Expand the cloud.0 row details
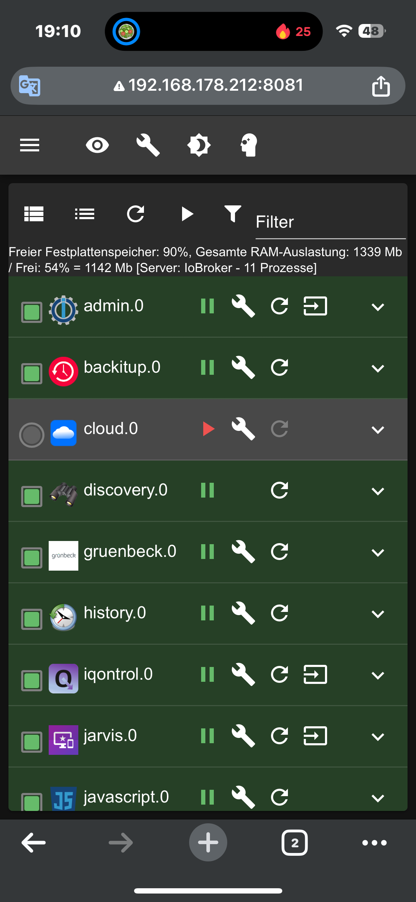416x902 pixels. pos(378,430)
